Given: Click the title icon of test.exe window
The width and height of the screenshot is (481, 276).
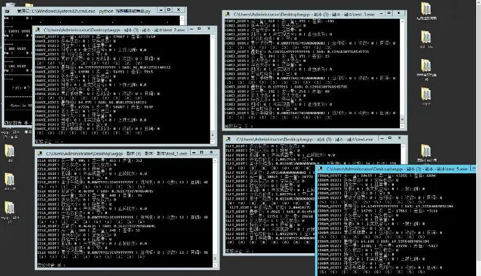Looking at the screenshot, I should pos(228,140).
